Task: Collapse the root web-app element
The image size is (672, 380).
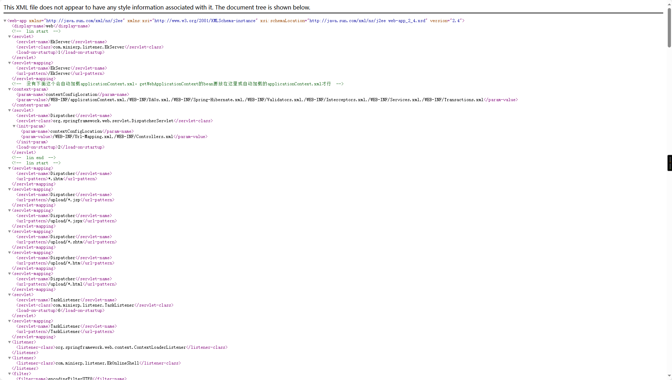Action: 5,21
